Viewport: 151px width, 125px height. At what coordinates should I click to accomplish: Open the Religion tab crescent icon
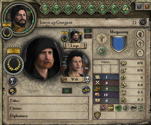pos(114,9)
